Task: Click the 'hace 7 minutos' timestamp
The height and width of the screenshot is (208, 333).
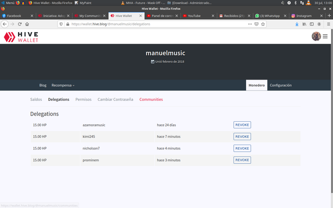Action: (169, 137)
